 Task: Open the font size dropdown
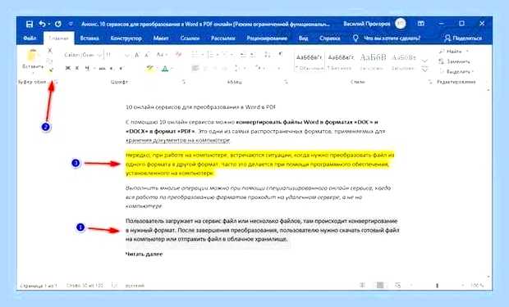127,55
